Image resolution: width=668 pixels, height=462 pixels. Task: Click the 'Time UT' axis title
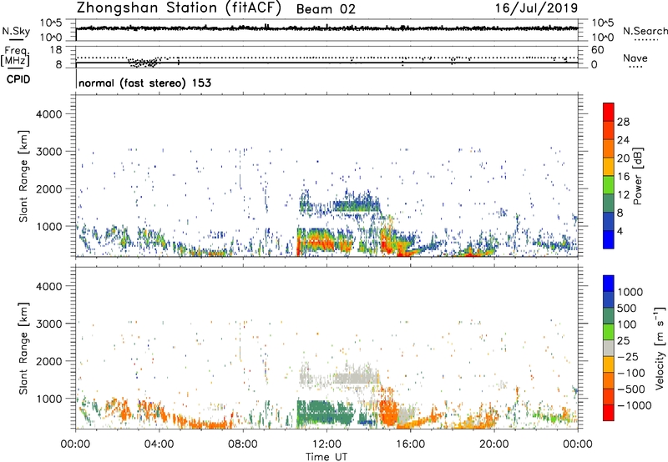[326, 457]
